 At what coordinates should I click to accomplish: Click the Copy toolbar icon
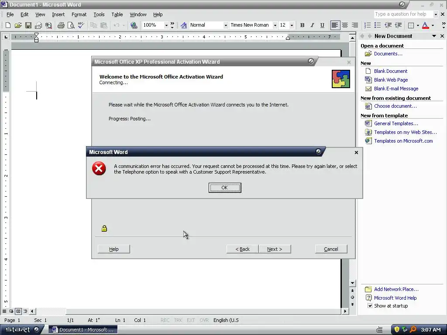point(93,25)
